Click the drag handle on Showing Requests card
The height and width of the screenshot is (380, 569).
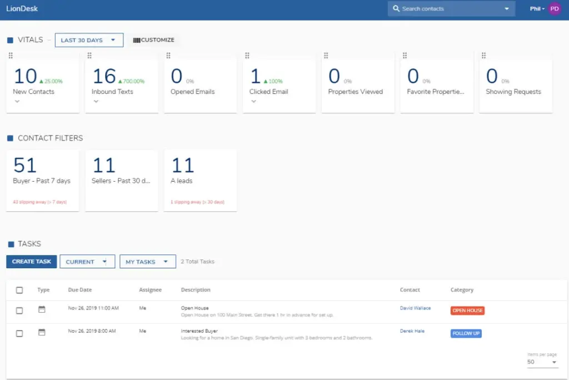pos(484,56)
